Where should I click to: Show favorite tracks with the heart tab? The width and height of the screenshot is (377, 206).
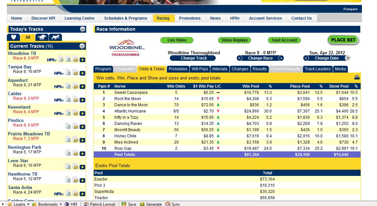(x=13, y=37)
